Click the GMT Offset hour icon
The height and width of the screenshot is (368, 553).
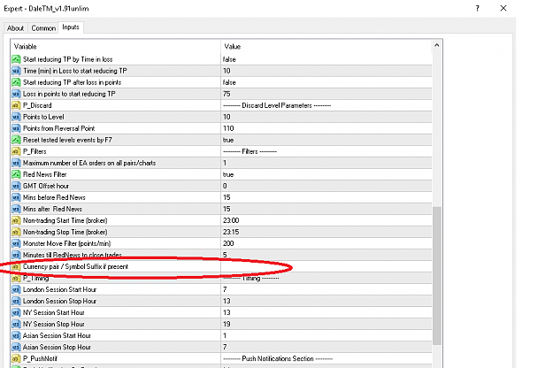pyautogui.click(x=16, y=186)
